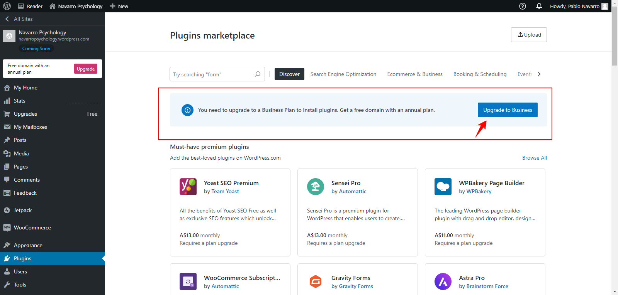Click the Media icon in the sidebar
This screenshot has width=618, height=295.
[7, 153]
